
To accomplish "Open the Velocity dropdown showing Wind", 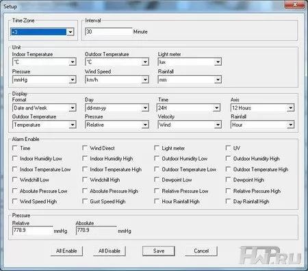I will pyautogui.click(x=190, y=125).
